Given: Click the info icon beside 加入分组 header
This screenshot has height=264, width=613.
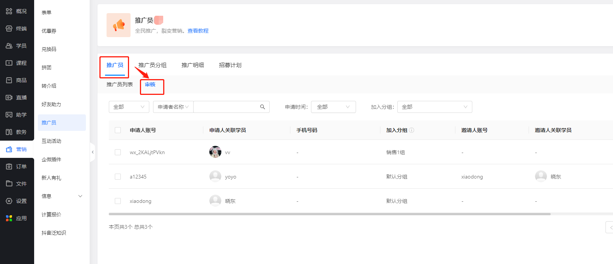Looking at the screenshot, I should click(412, 130).
